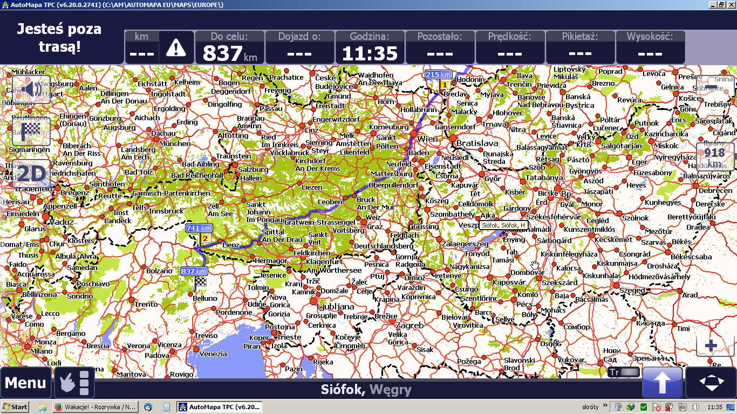This screenshot has width=737, height=414.
Task: Select waypoint flag 2 near Lienz
Action: (204, 238)
